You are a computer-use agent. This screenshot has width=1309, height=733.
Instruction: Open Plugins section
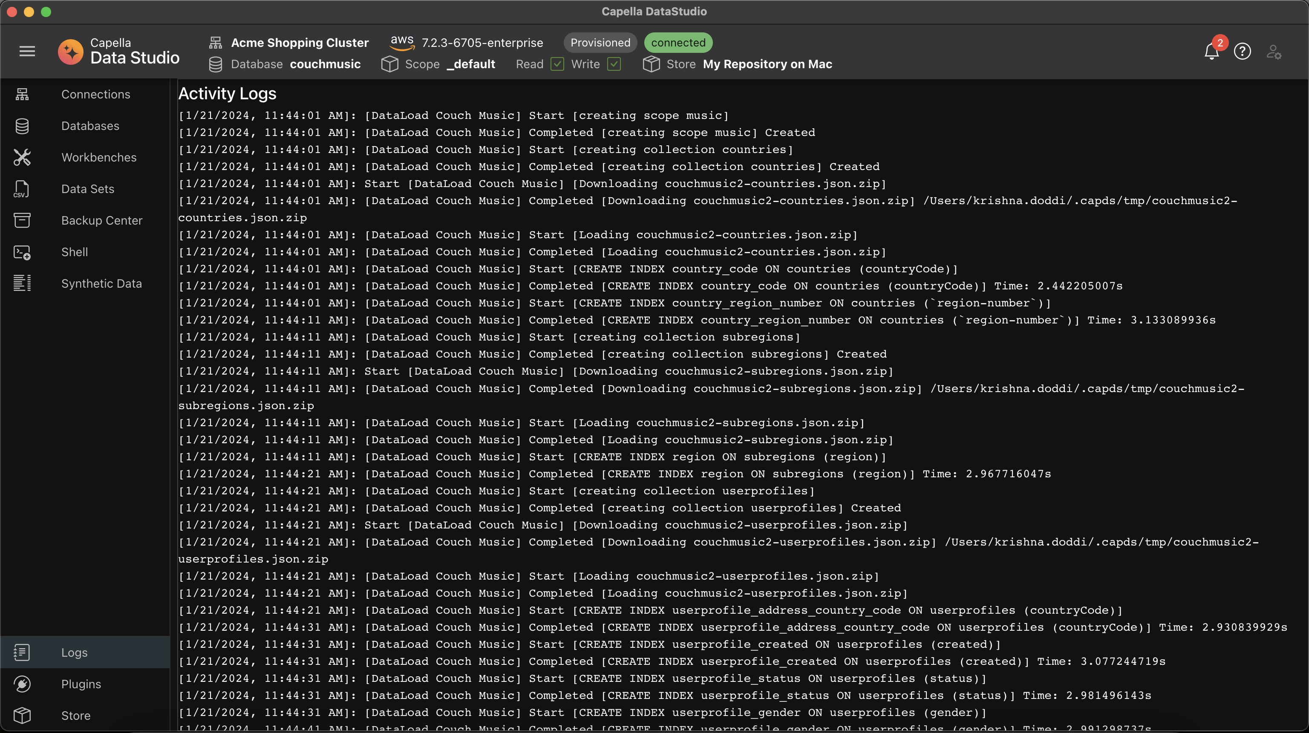81,684
